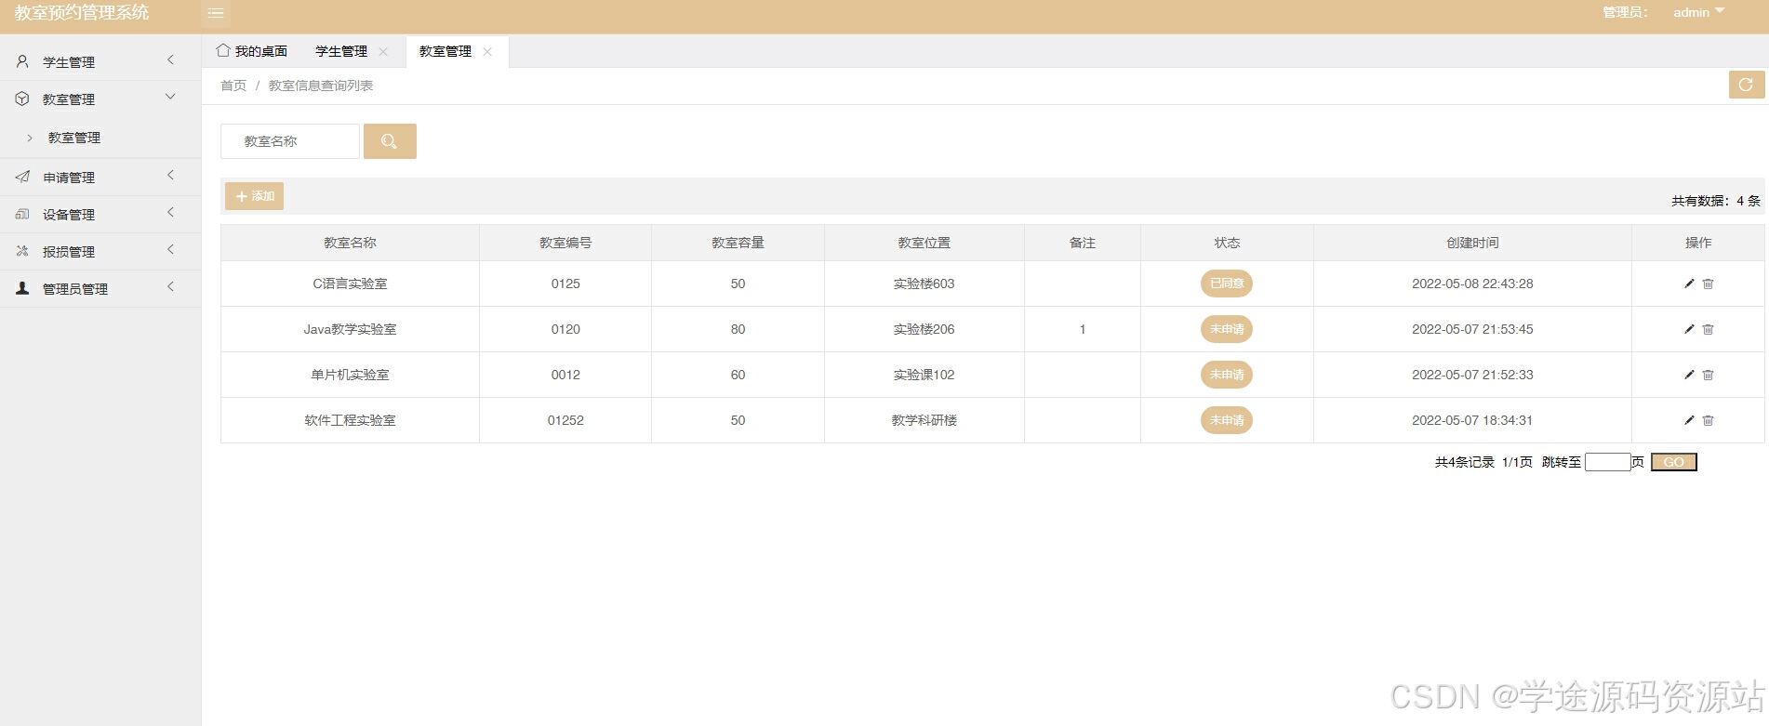
Task: Close the 学生管理 tab
Action: click(x=383, y=52)
